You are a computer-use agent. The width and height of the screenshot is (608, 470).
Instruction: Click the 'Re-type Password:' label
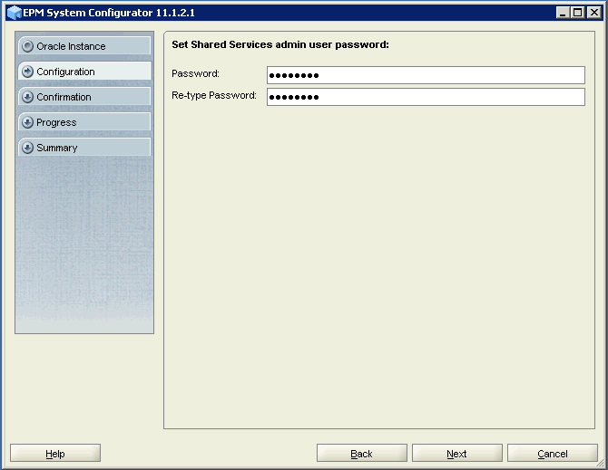pyautogui.click(x=214, y=96)
